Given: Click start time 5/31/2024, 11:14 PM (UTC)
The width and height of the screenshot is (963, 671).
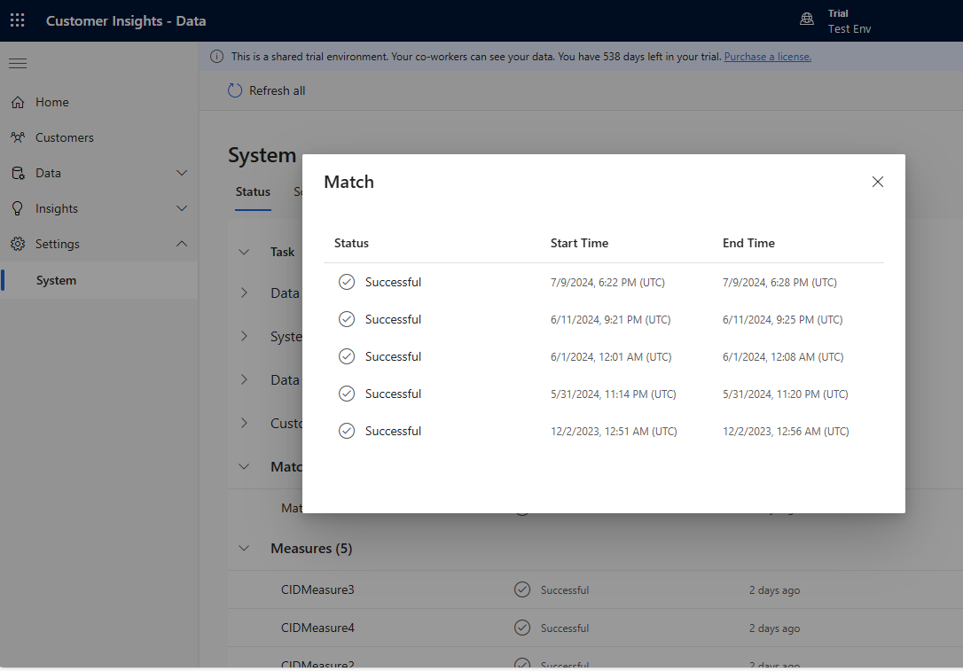Looking at the screenshot, I should point(613,394).
